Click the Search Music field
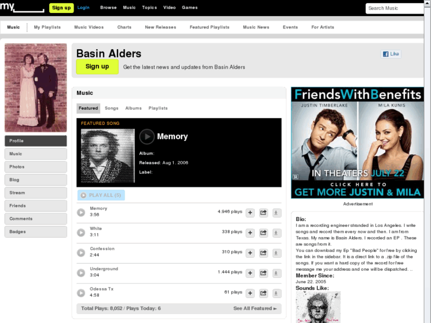 (x=395, y=8)
